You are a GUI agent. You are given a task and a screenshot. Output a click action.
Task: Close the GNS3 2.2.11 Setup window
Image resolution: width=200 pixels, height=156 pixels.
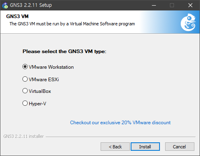click(190, 5)
